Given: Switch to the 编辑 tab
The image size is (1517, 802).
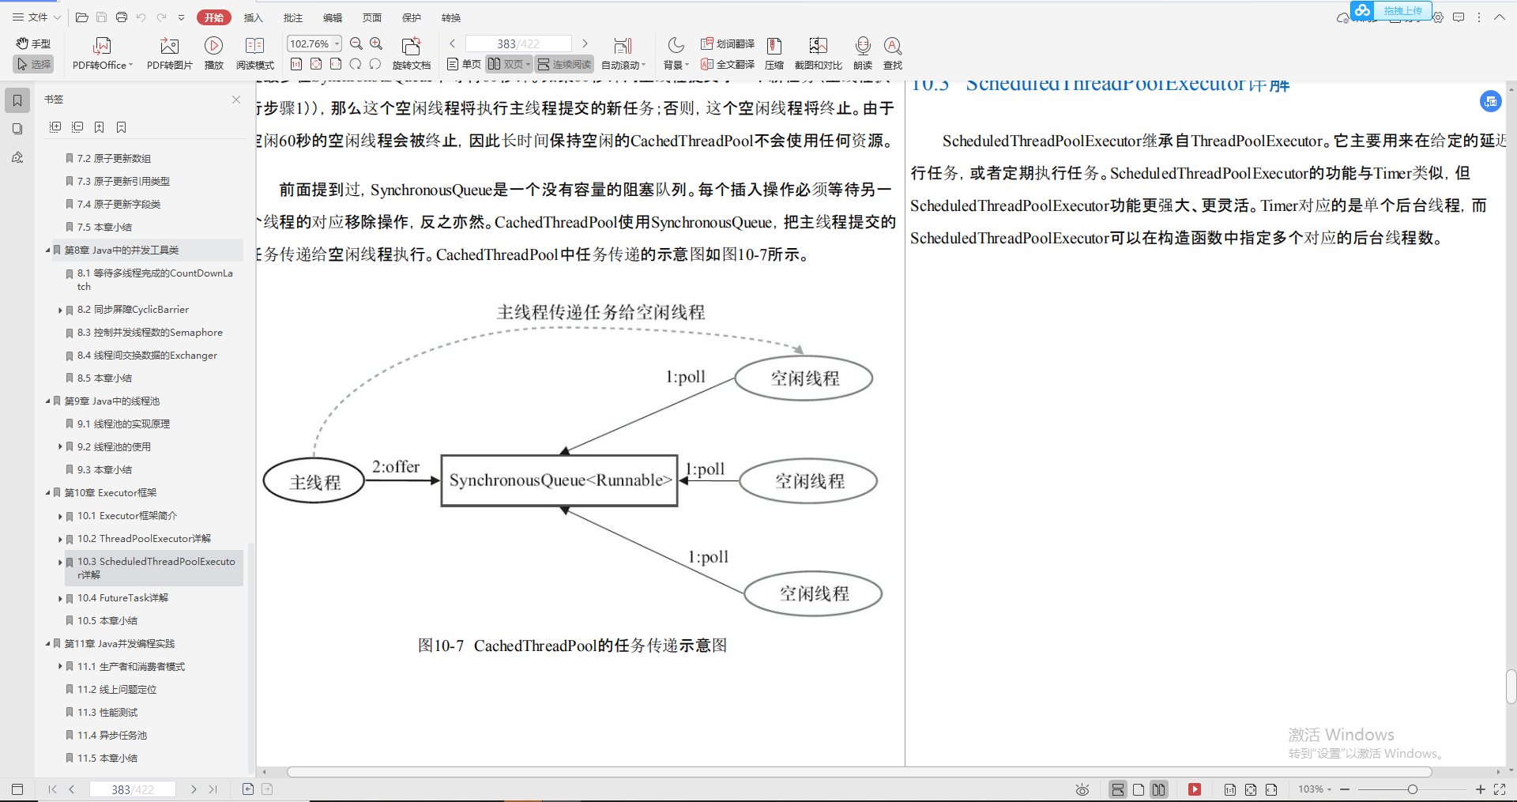Looking at the screenshot, I should coord(332,17).
